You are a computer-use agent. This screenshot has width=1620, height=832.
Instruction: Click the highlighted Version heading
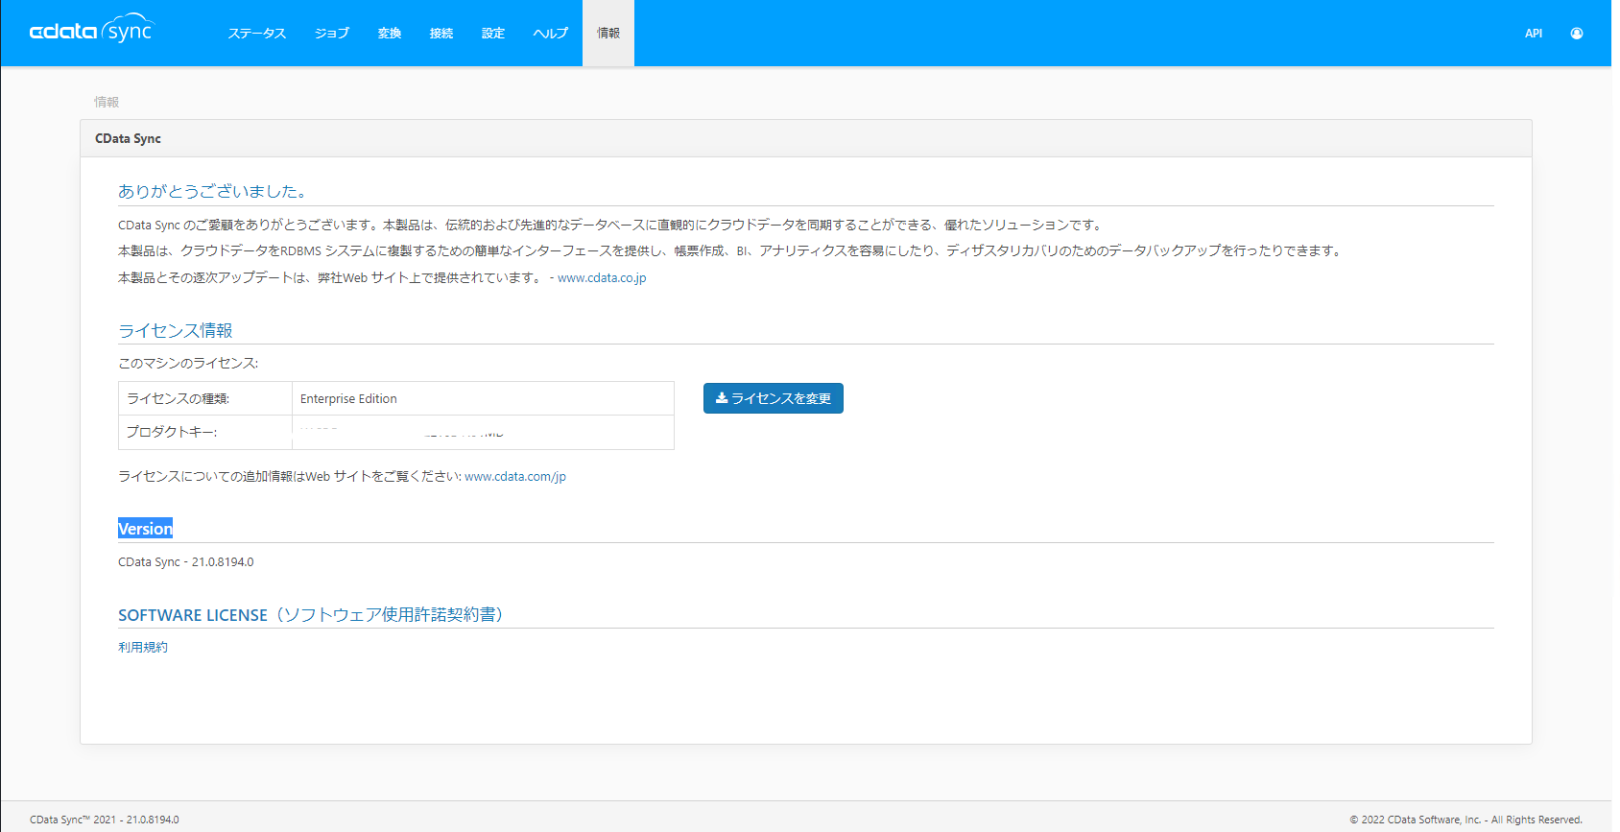coord(145,529)
